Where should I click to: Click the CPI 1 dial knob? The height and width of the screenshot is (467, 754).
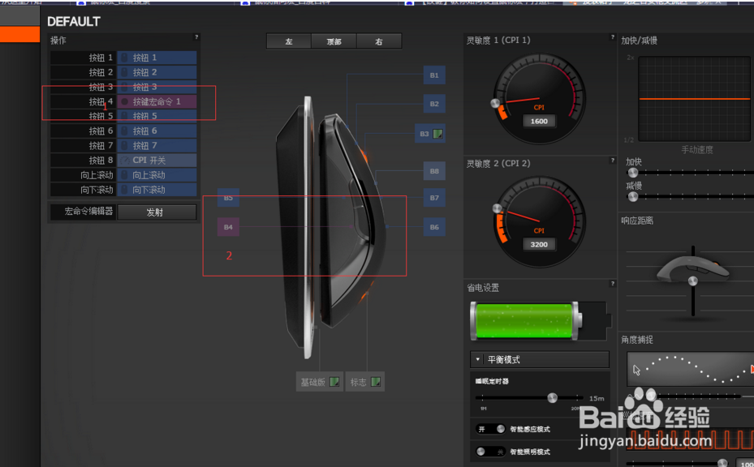(x=495, y=103)
